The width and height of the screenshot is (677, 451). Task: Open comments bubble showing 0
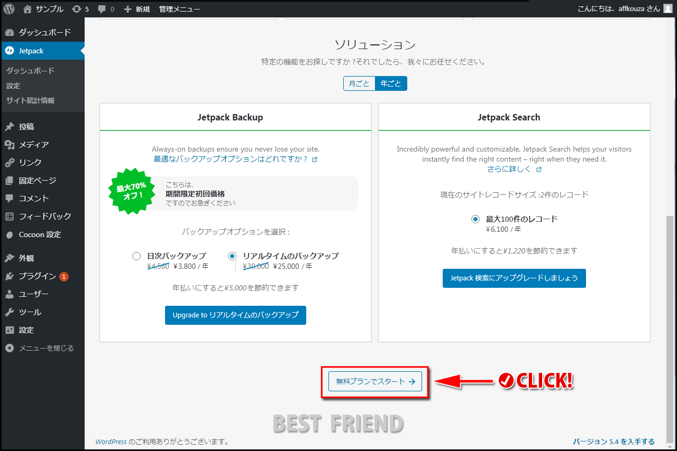[106, 9]
